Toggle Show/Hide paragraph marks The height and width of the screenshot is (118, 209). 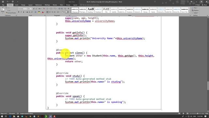69,9
